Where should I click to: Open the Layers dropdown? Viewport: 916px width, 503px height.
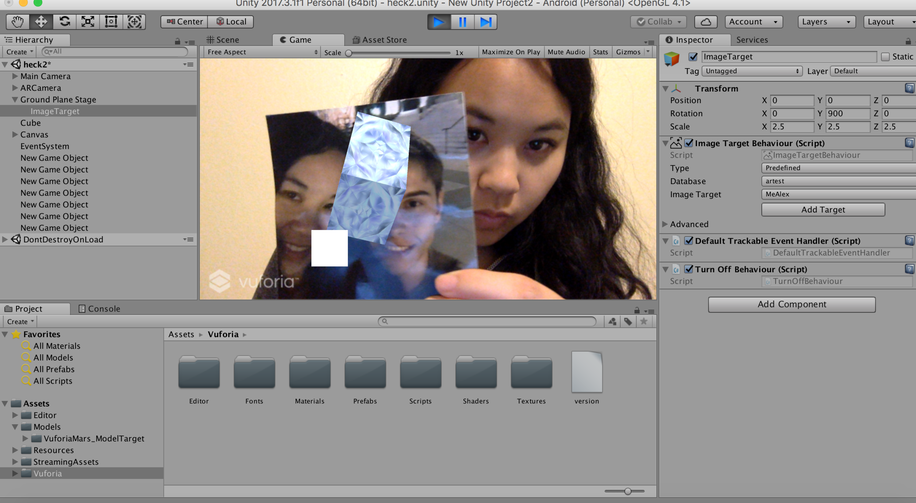click(826, 22)
